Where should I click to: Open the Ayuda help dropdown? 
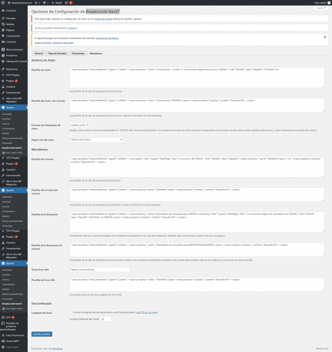point(321,8)
